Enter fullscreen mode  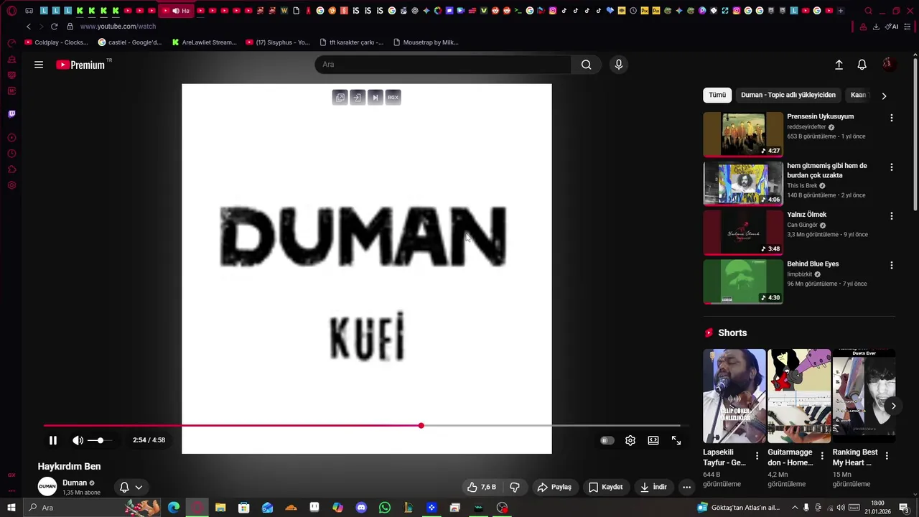[x=676, y=440]
